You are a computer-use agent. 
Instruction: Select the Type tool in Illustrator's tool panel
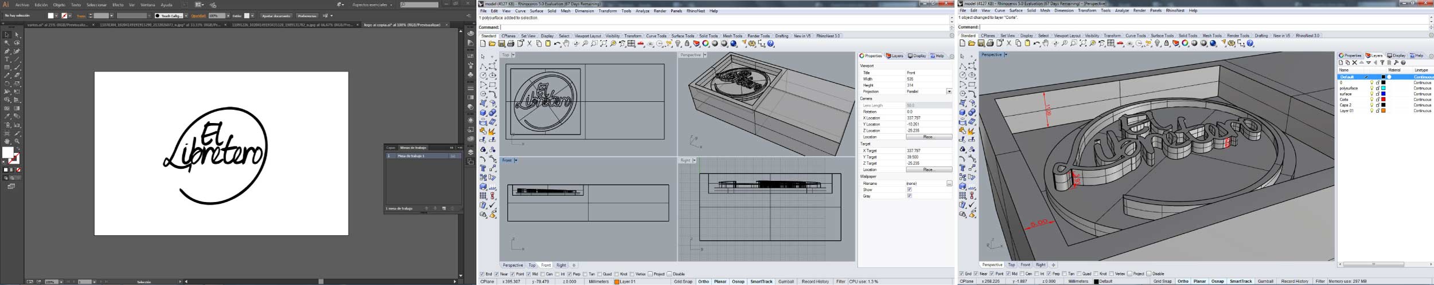click(x=7, y=59)
